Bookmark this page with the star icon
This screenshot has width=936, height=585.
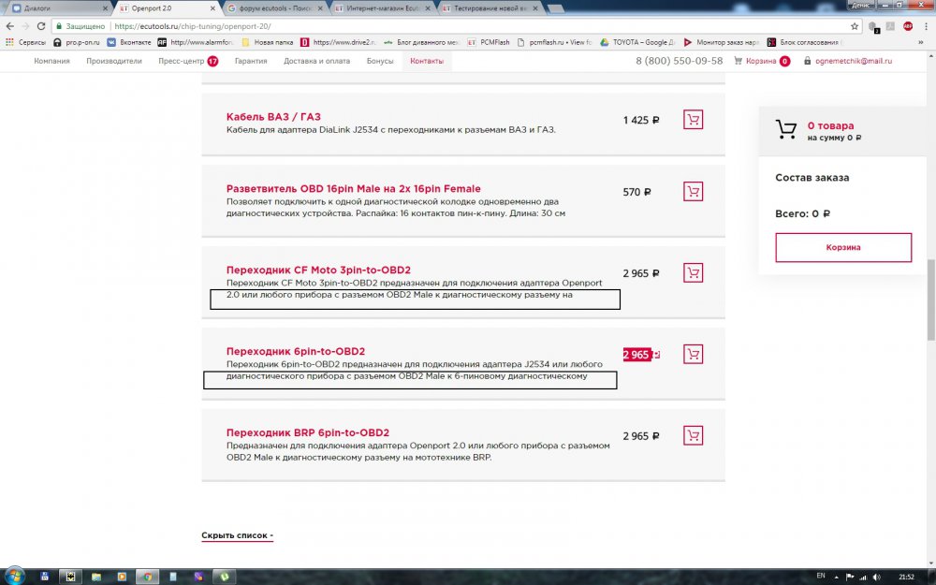point(854,26)
